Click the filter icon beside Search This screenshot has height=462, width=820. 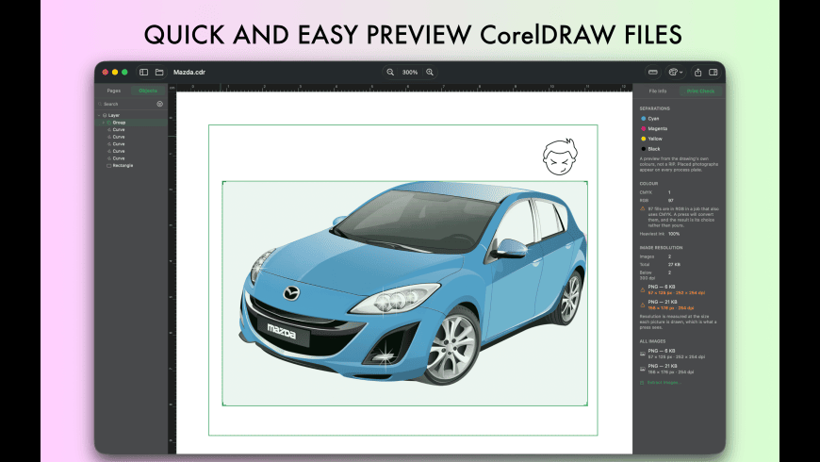click(x=159, y=104)
